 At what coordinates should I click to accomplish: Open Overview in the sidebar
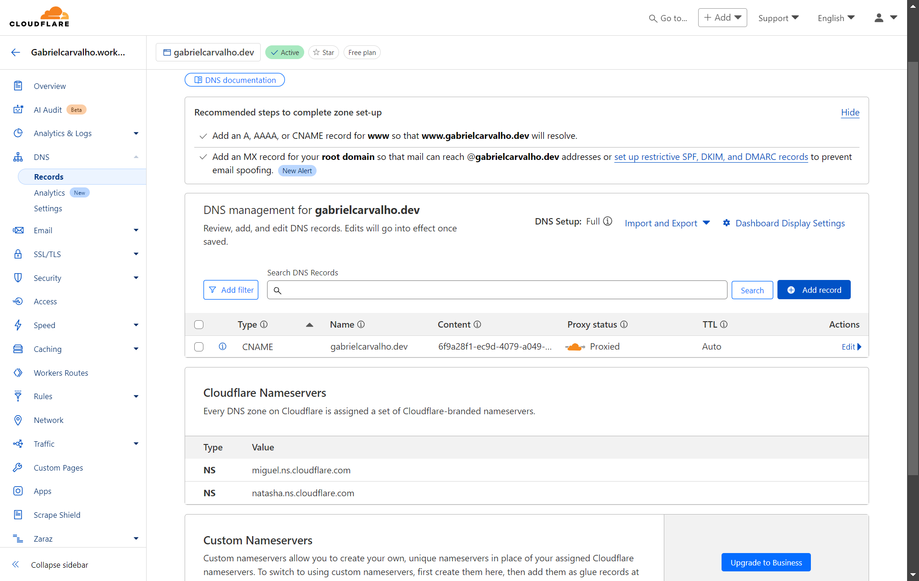[49, 86]
